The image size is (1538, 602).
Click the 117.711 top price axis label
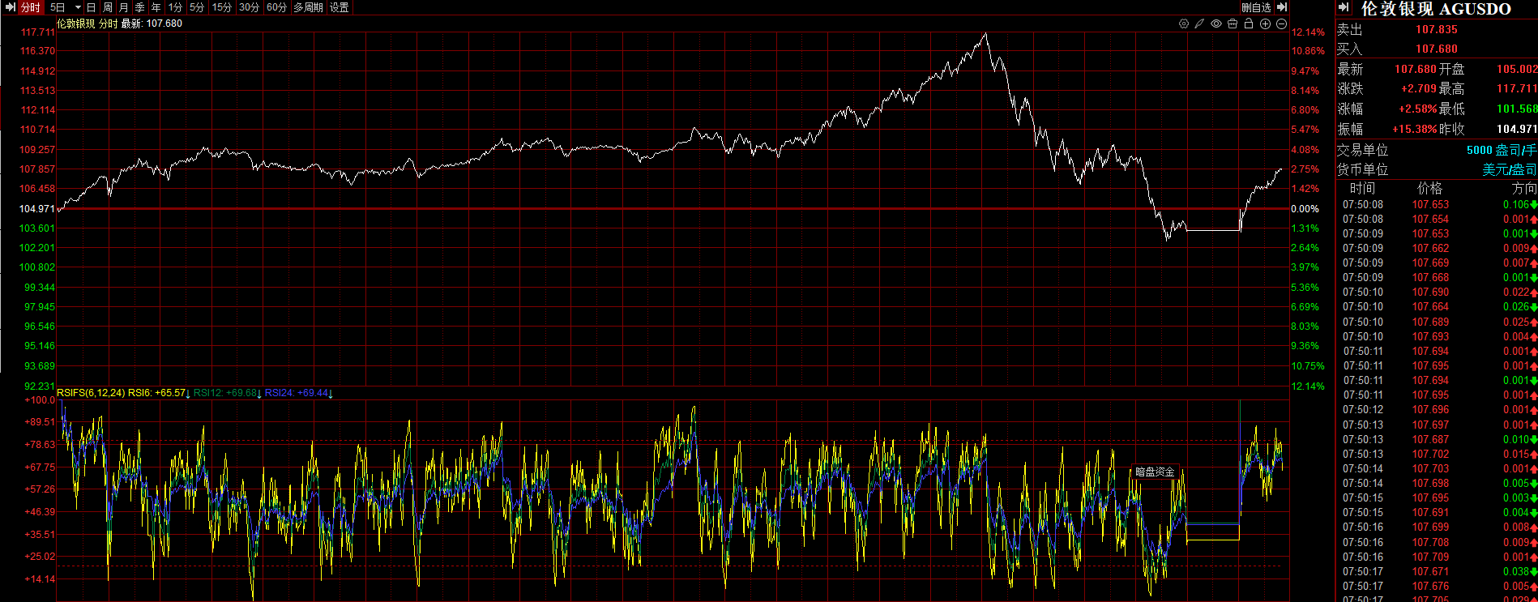37,32
